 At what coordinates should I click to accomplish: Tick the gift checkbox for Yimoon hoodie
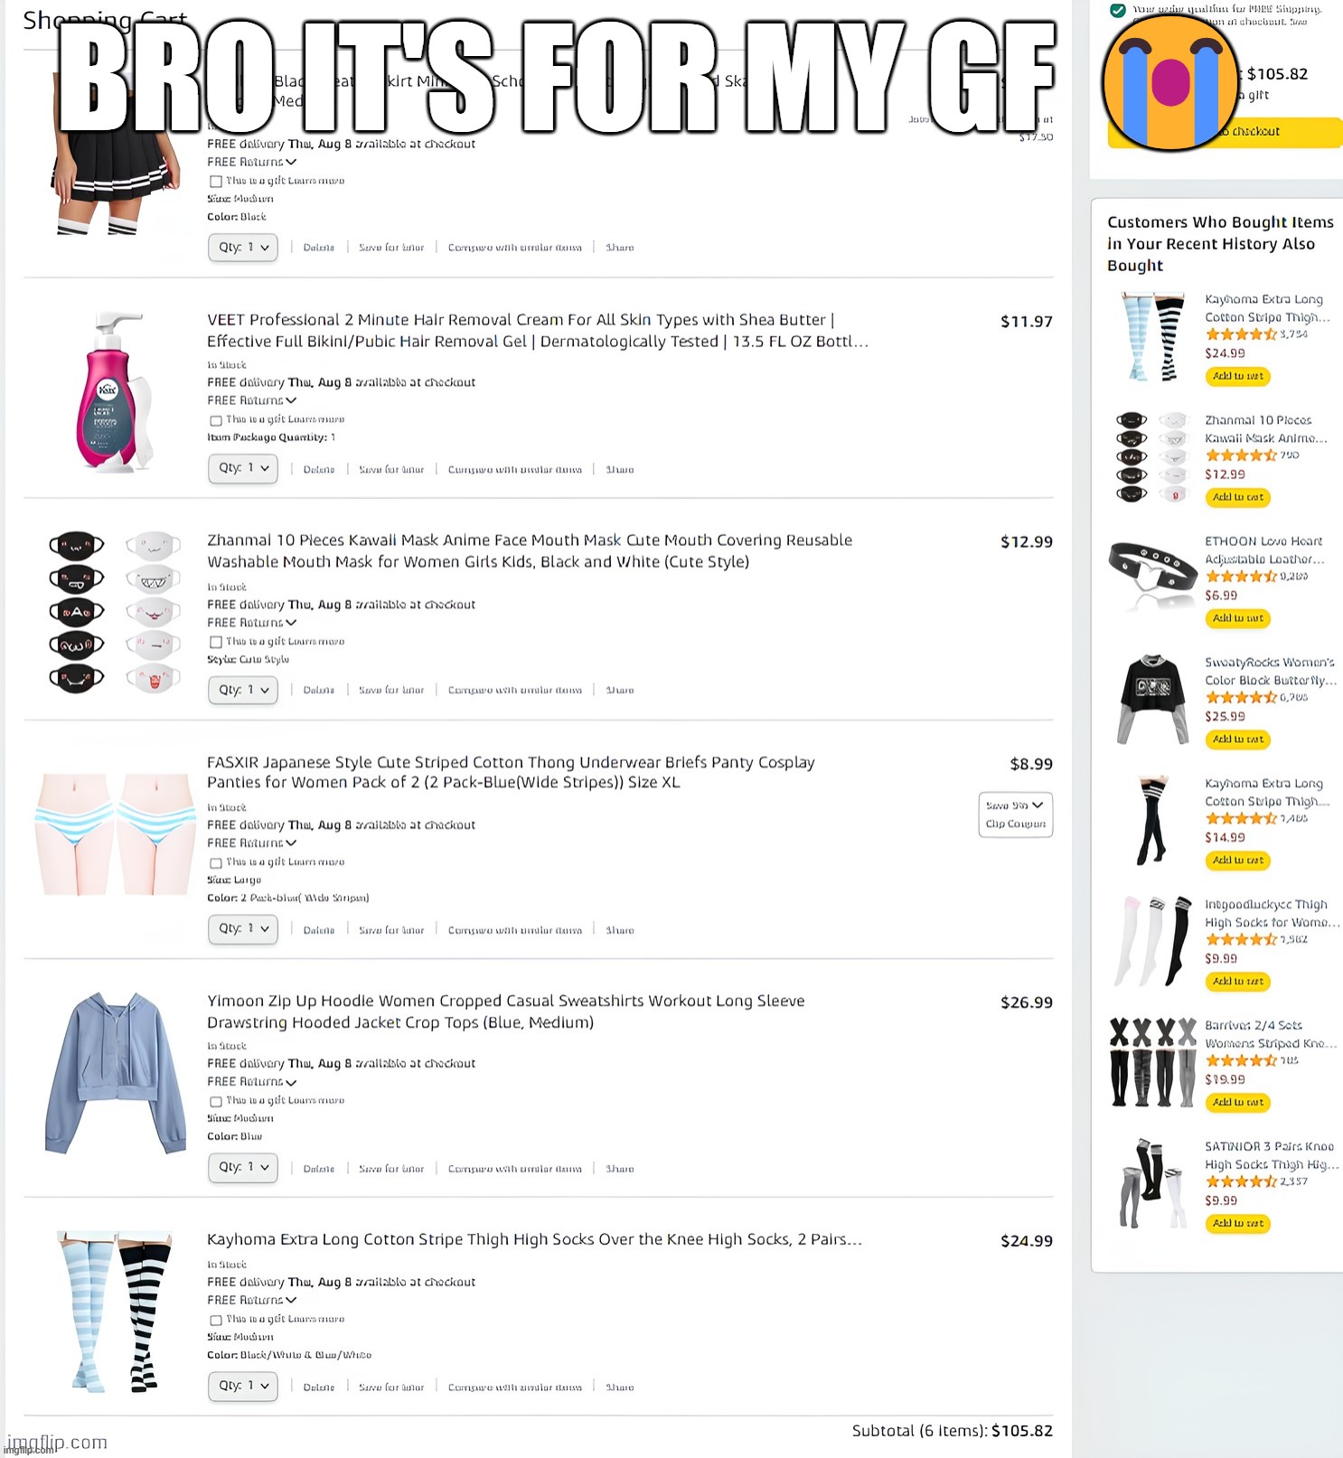216,1101
